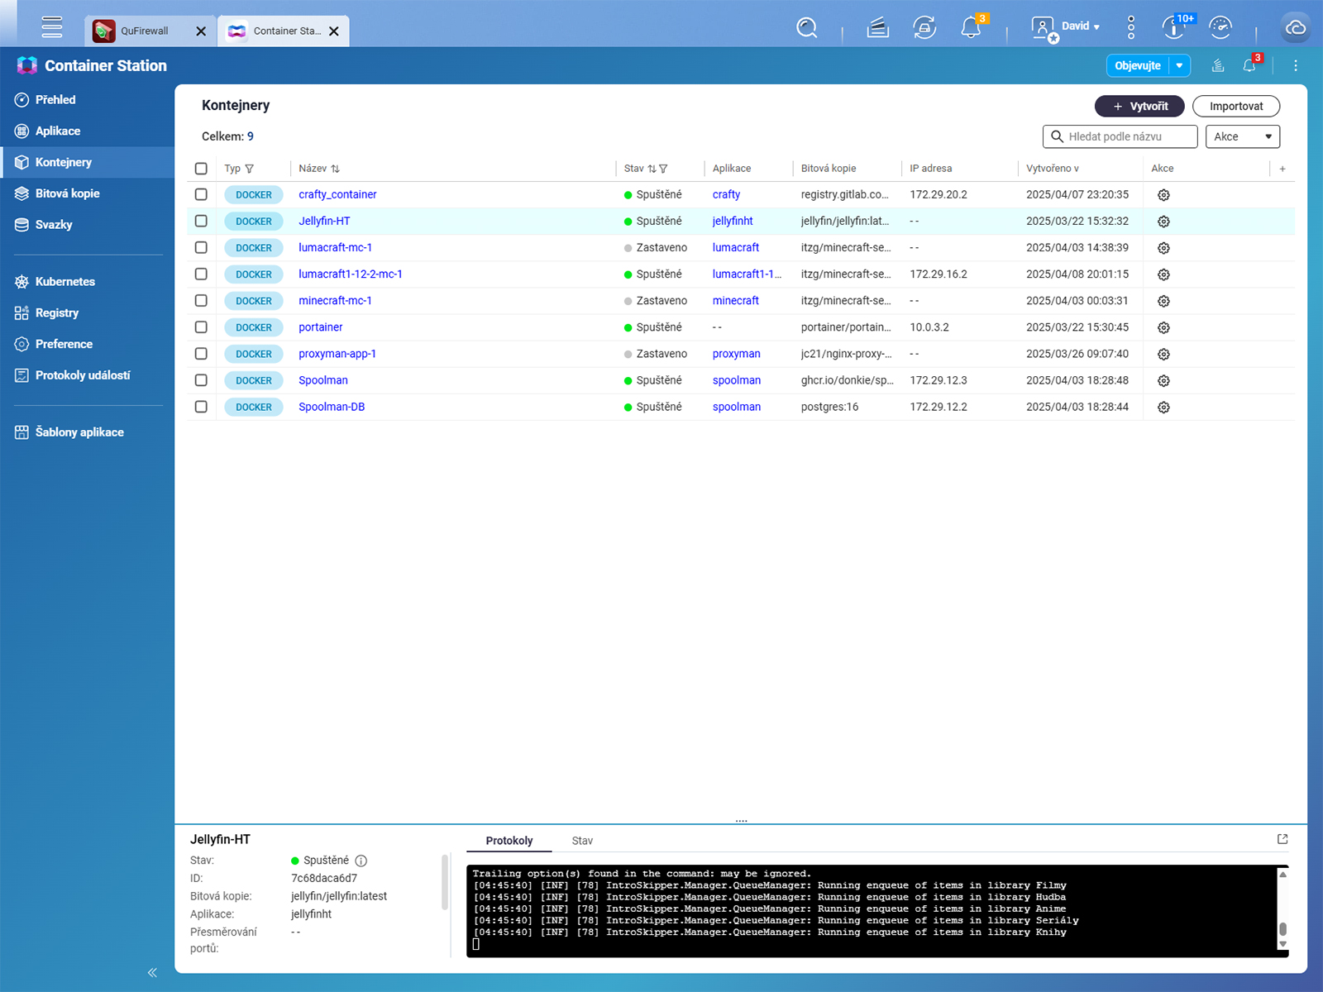Filter containers by Typ filter icon
1323x992 pixels.
pyautogui.click(x=250, y=169)
